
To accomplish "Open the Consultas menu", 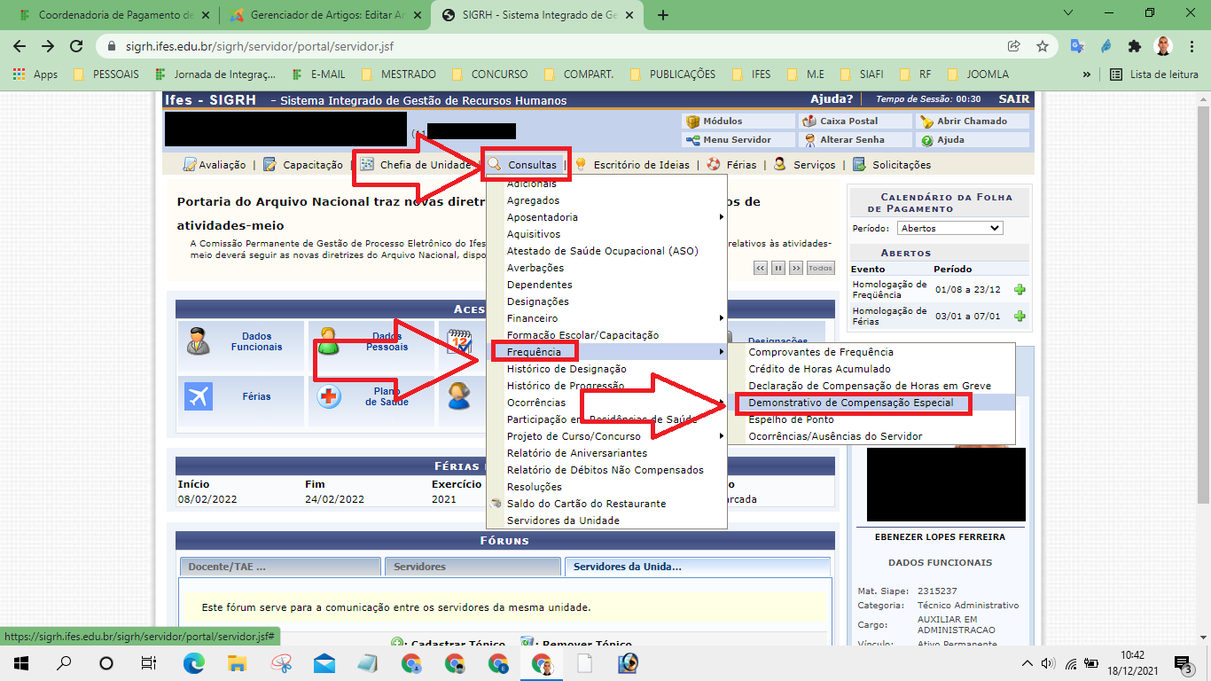I will (x=523, y=165).
